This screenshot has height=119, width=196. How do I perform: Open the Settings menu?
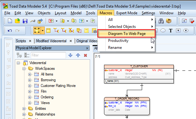point(148,13)
